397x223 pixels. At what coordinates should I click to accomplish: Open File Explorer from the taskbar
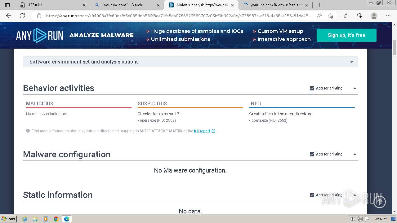pyautogui.click(x=35, y=219)
